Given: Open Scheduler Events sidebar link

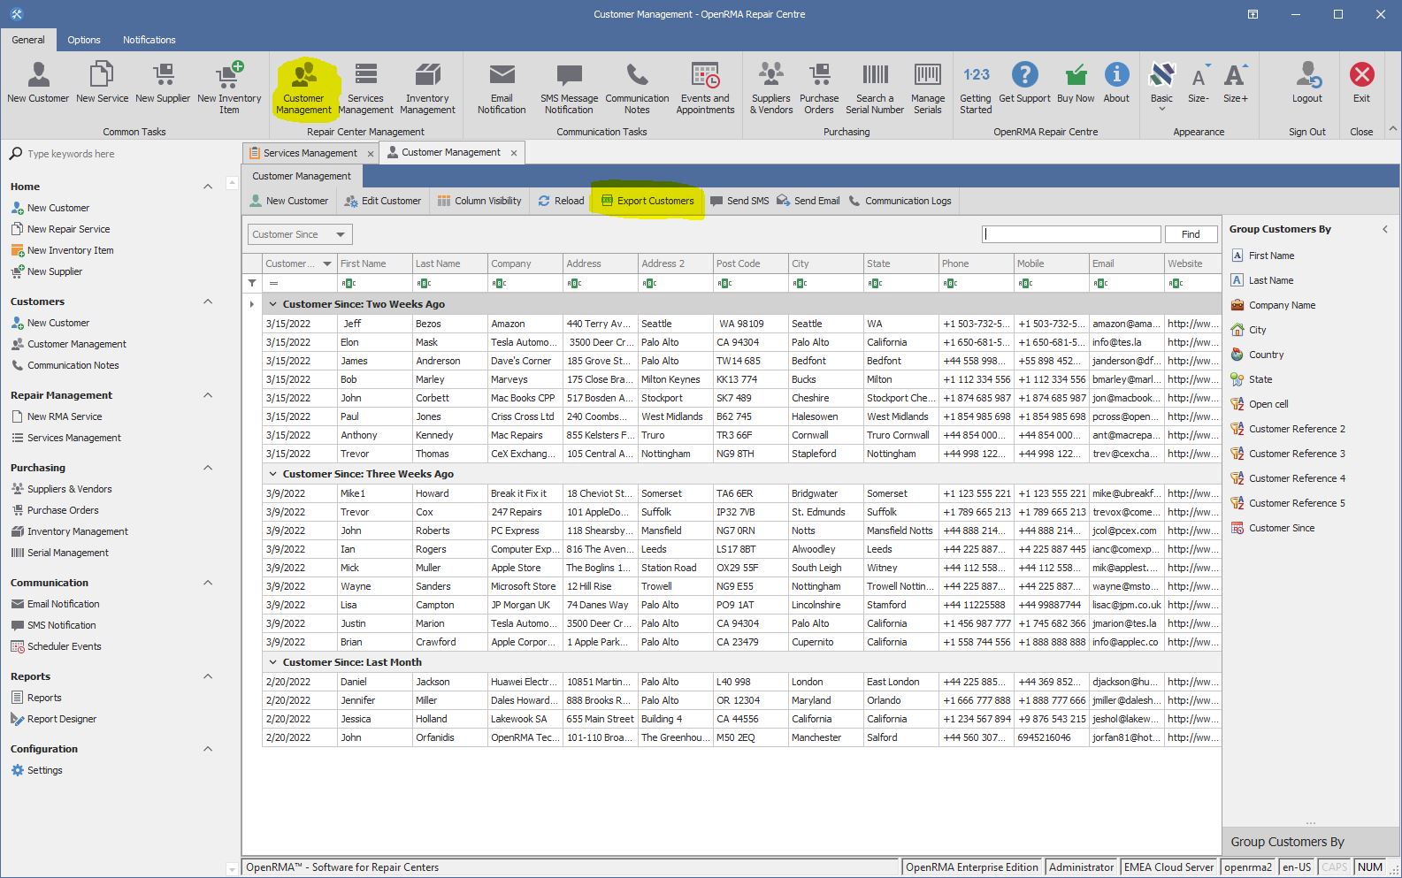Looking at the screenshot, I should pos(56,646).
